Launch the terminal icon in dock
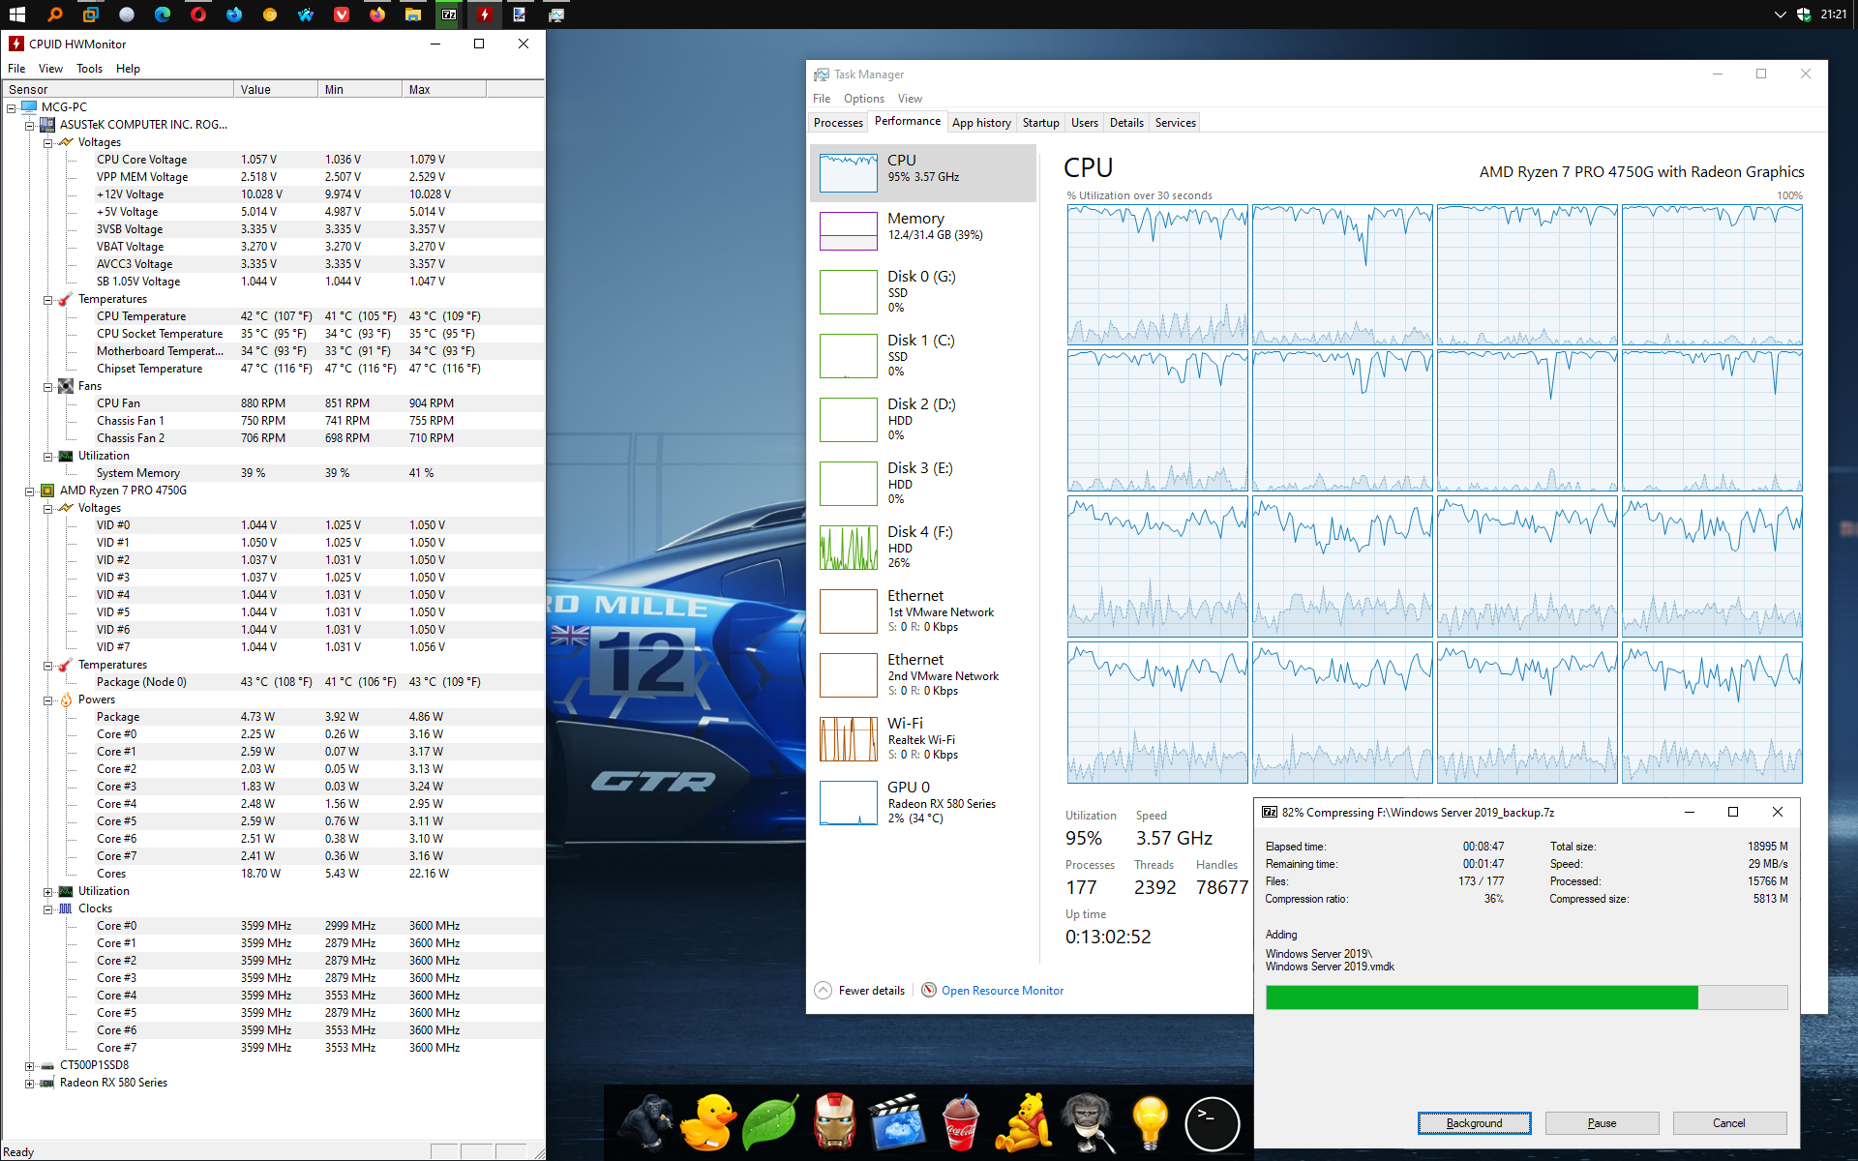This screenshot has height=1161, width=1858. pyautogui.click(x=1212, y=1123)
